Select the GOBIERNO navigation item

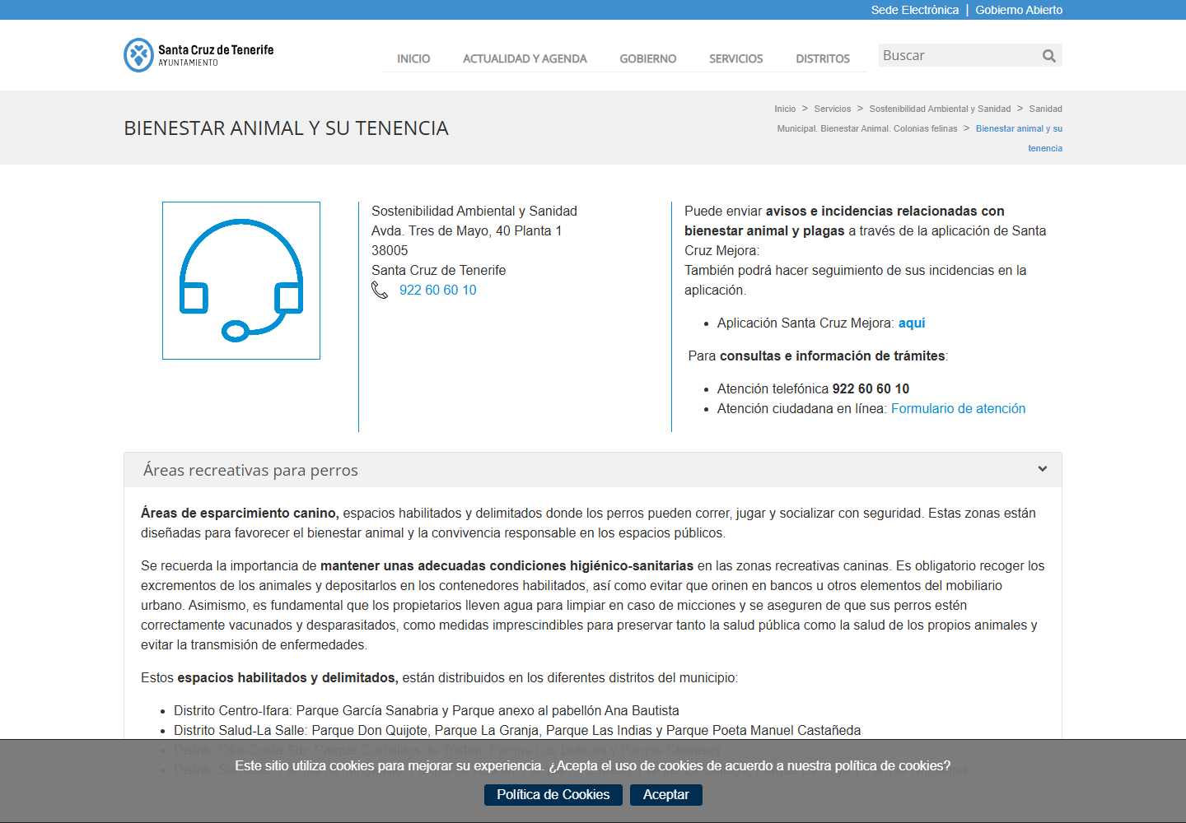click(648, 58)
